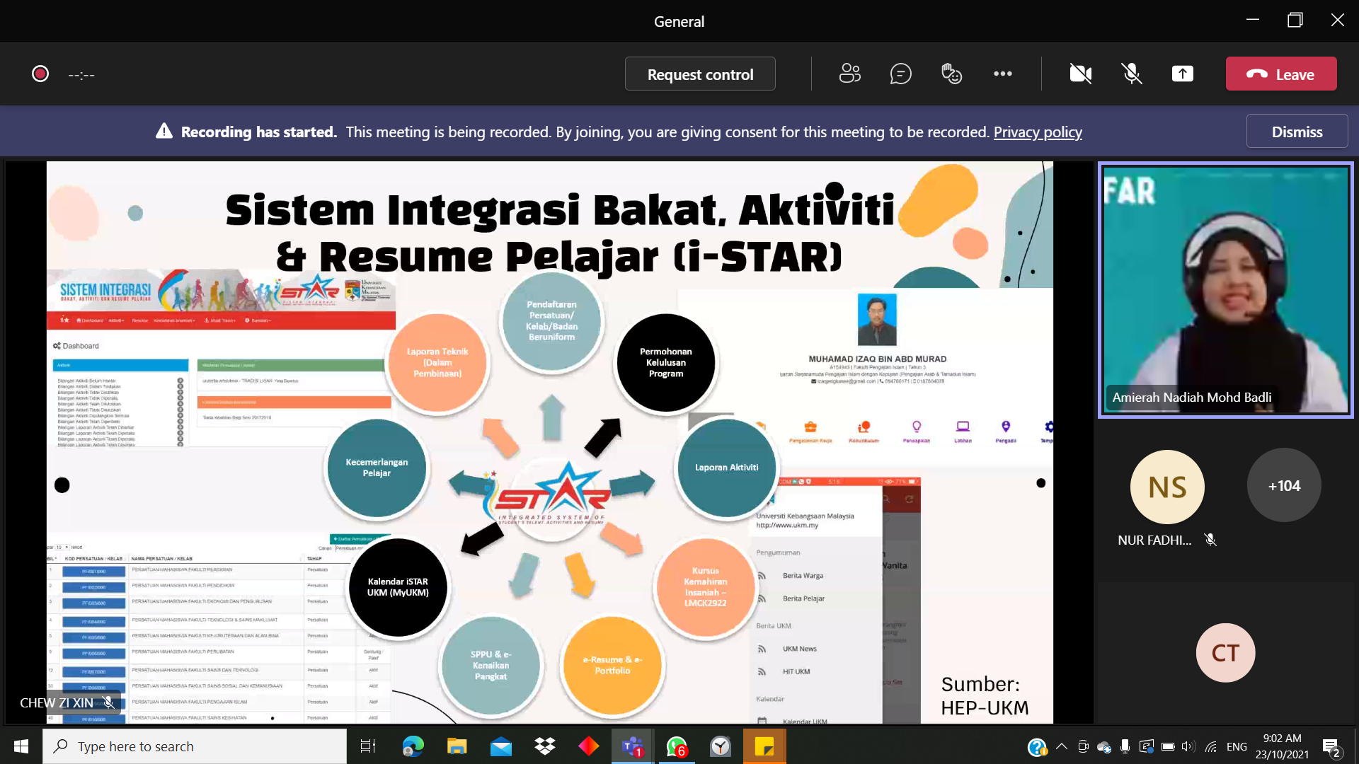The image size is (1359, 764).
Task: Toggle the camera on
Action: (x=1080, y=74)
